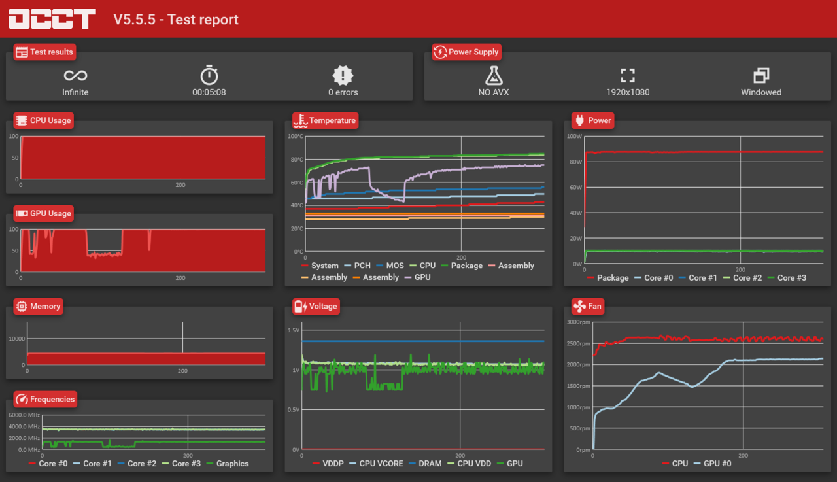Click the Voltage header label
Image resolution: width=837 pixels, height=482 pixels.
[323, 306]
